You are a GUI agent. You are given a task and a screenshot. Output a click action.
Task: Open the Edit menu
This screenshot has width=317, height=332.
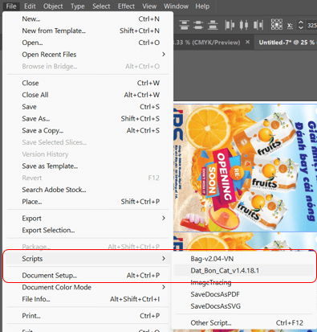tap(30, 6)
